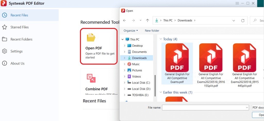
Task: Go up one folder level
Action: [148, 20]
